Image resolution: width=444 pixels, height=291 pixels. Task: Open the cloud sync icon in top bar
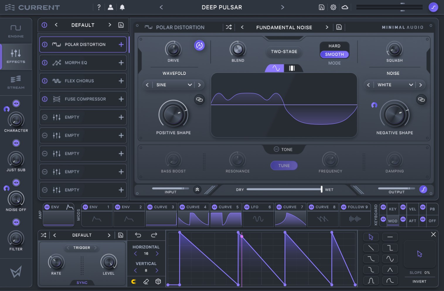tap(345, 7)
